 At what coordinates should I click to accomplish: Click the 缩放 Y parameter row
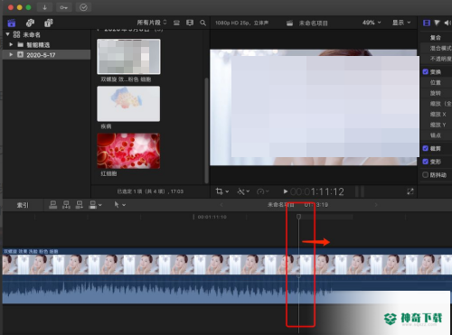point(436,125)
